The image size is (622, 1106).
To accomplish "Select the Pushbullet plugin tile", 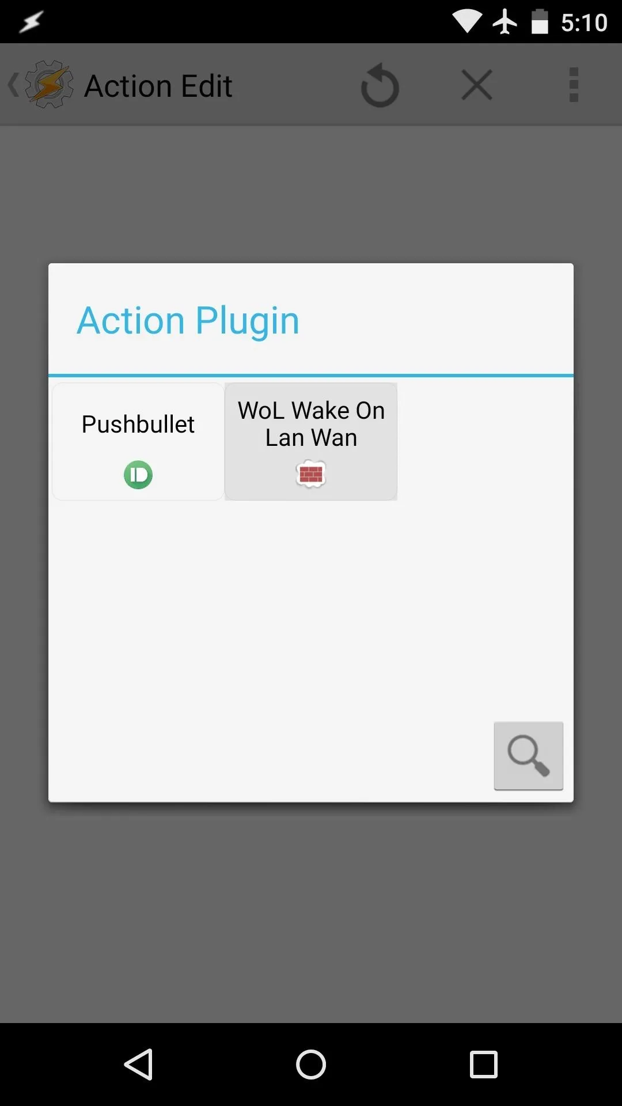I will point(138,441).
